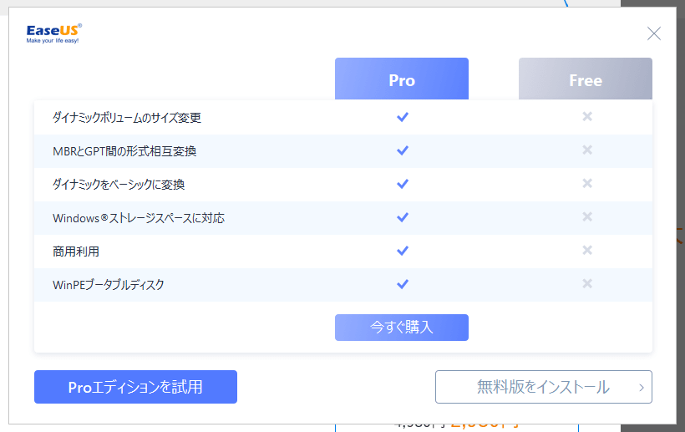The width and height of the screenshot is (685, 432).
Task: Select the MBRとGPT間の形式相互変換 text
Action: (x=124, y=151)
